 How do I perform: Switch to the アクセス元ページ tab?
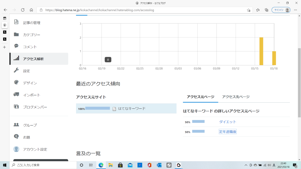coord(200,97)
